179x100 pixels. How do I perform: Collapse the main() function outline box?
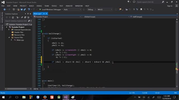43,81
